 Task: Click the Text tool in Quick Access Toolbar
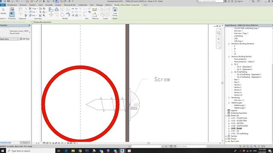point(44,1)
